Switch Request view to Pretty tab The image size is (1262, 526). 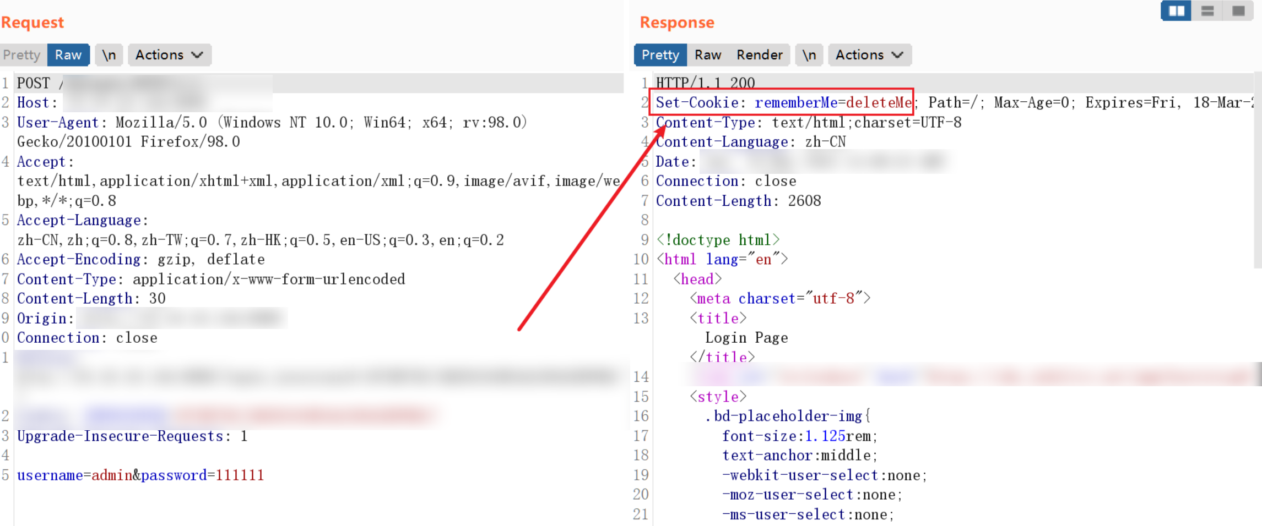(x=22, y=55)
